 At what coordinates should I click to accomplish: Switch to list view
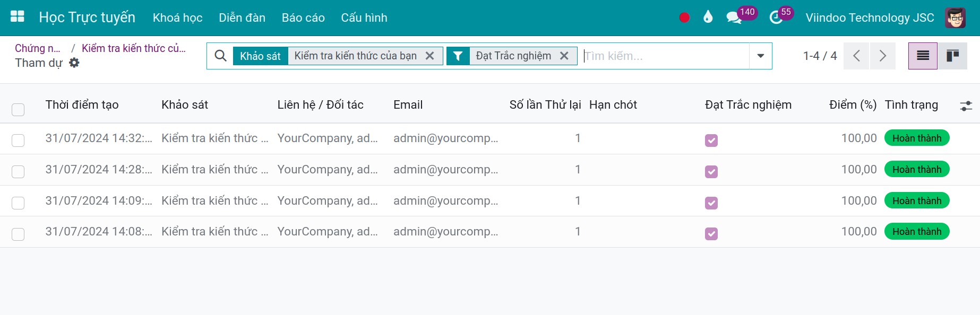point(923,56)
